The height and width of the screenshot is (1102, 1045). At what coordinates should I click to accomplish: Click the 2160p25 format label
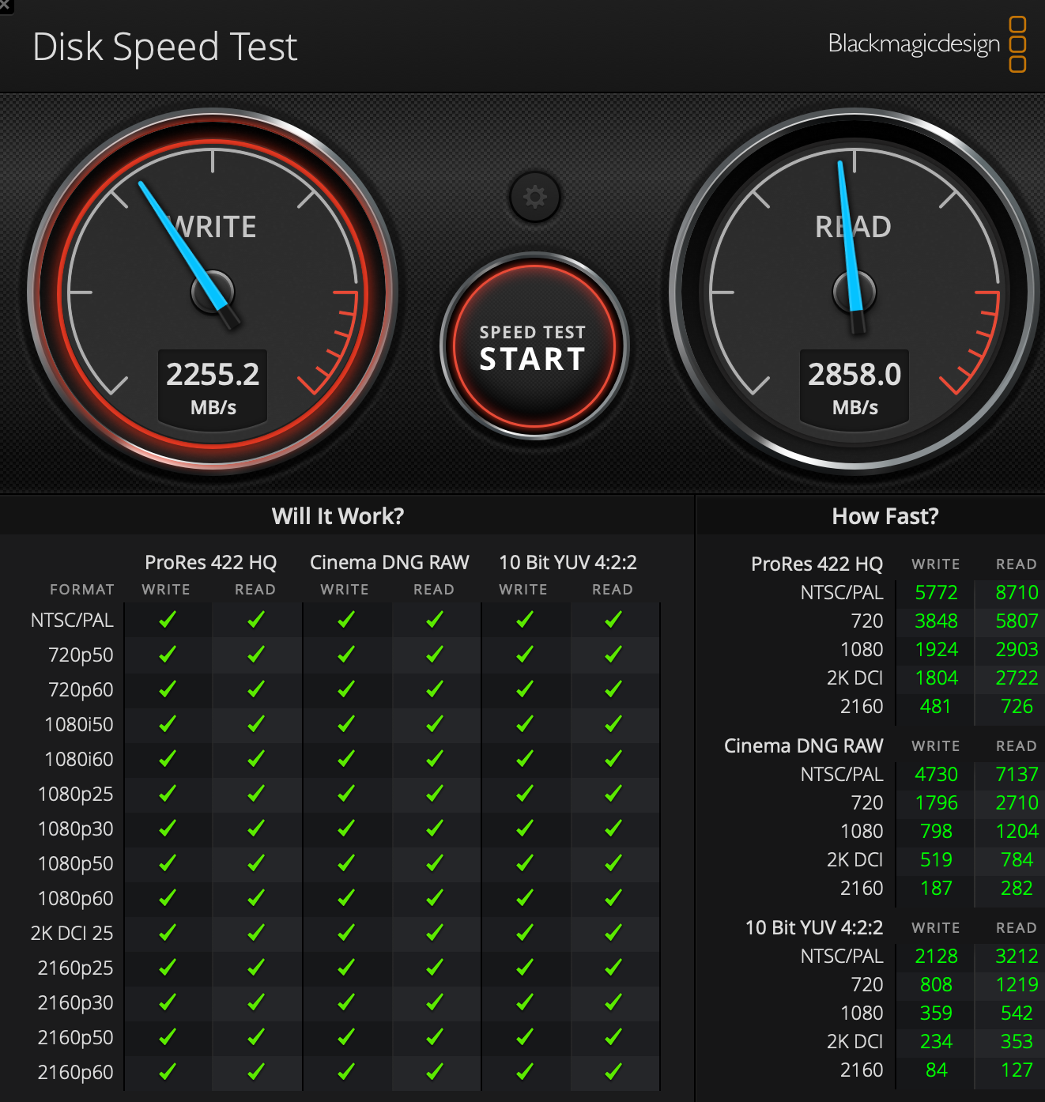(76, 968)
